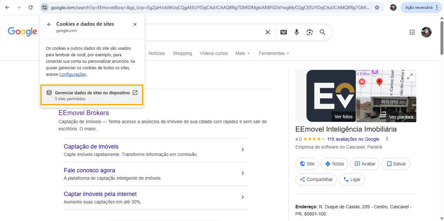Close the Cookies e dados de sites popup
444x221 pixels.
(135, 24)
